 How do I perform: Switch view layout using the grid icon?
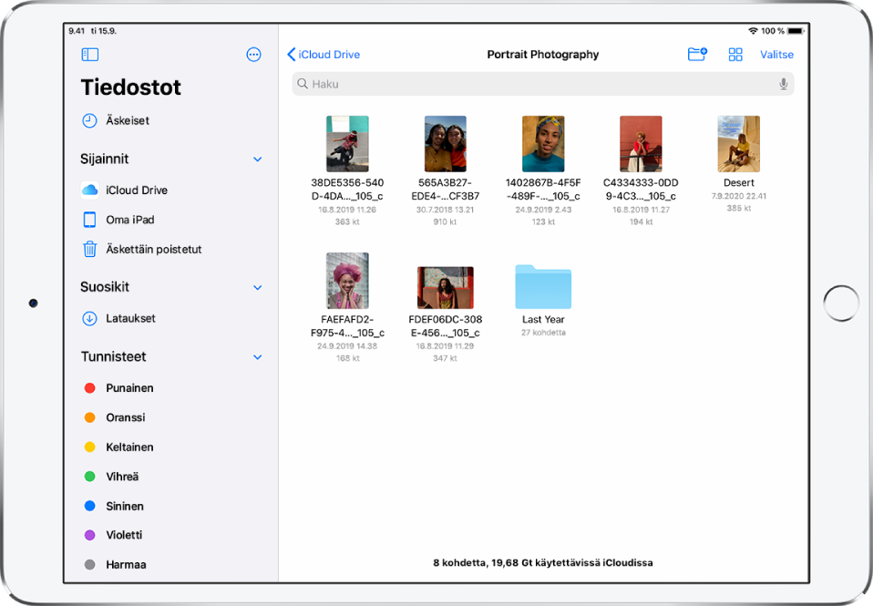735,55
